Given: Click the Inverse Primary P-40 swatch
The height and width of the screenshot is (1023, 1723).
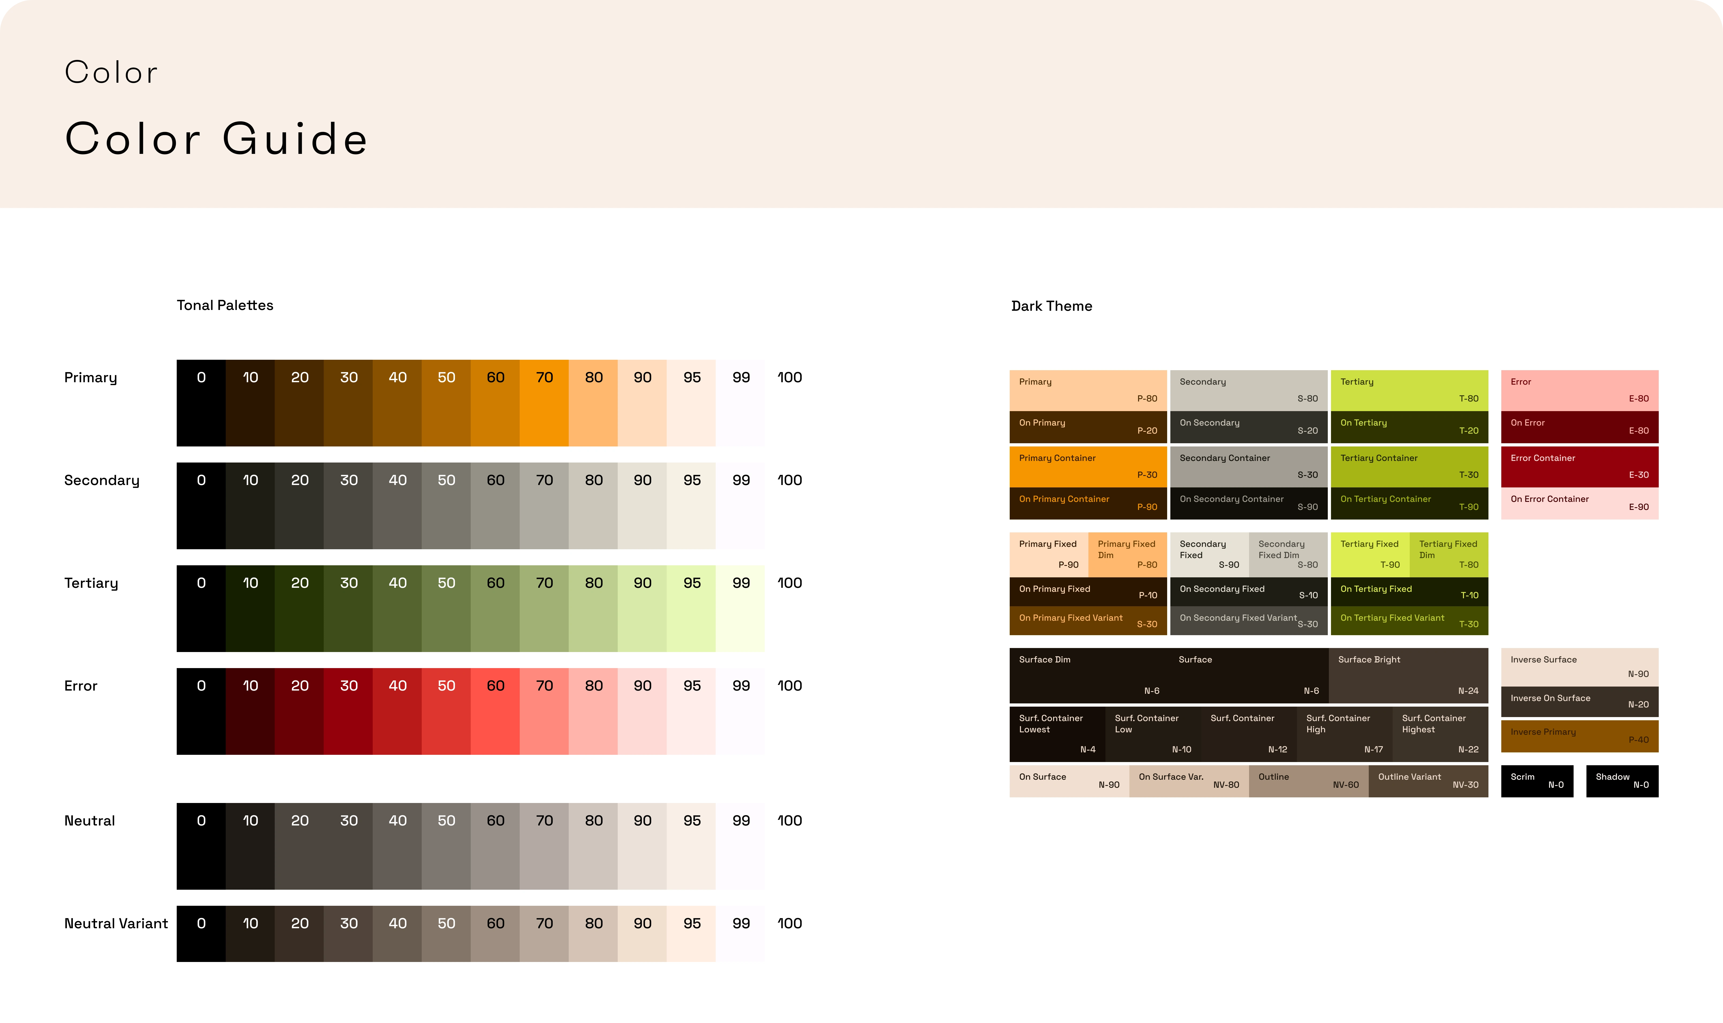Looking at the screenshot, I should (x=1579, y=736).
